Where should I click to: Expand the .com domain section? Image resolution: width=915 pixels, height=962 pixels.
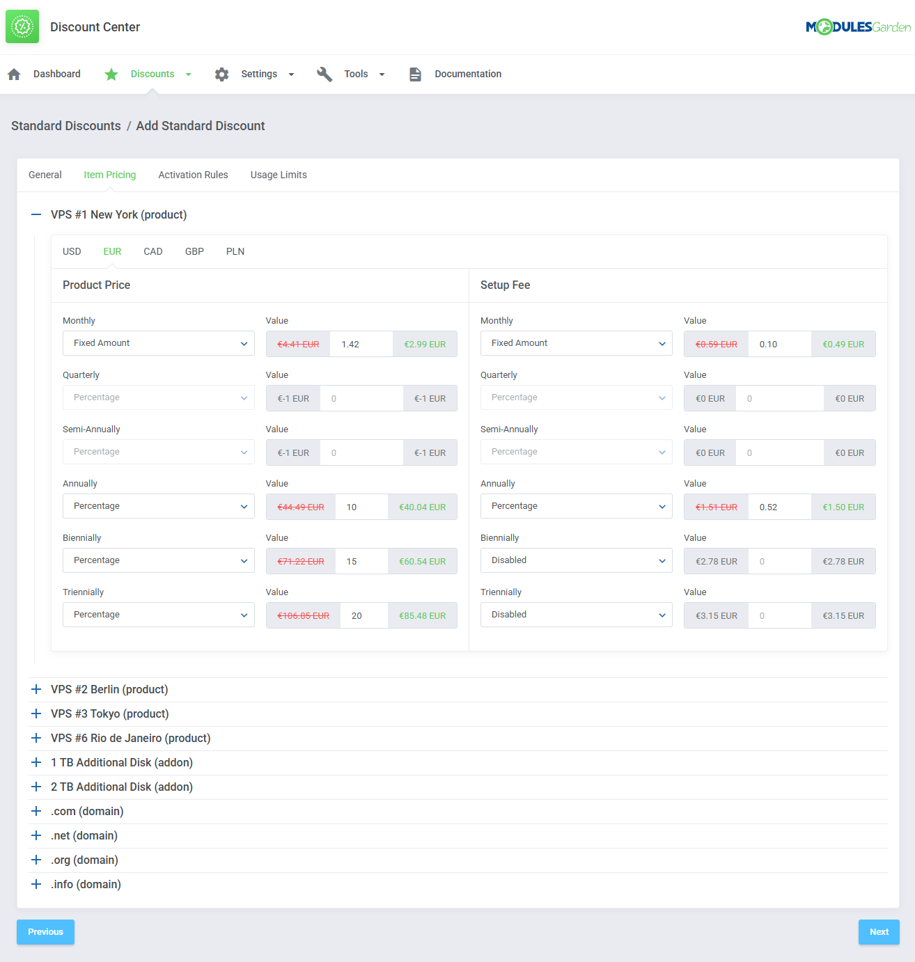(36, 811)
